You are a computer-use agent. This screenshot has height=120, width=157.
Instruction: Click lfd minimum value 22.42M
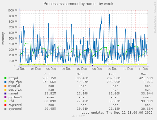82,101
